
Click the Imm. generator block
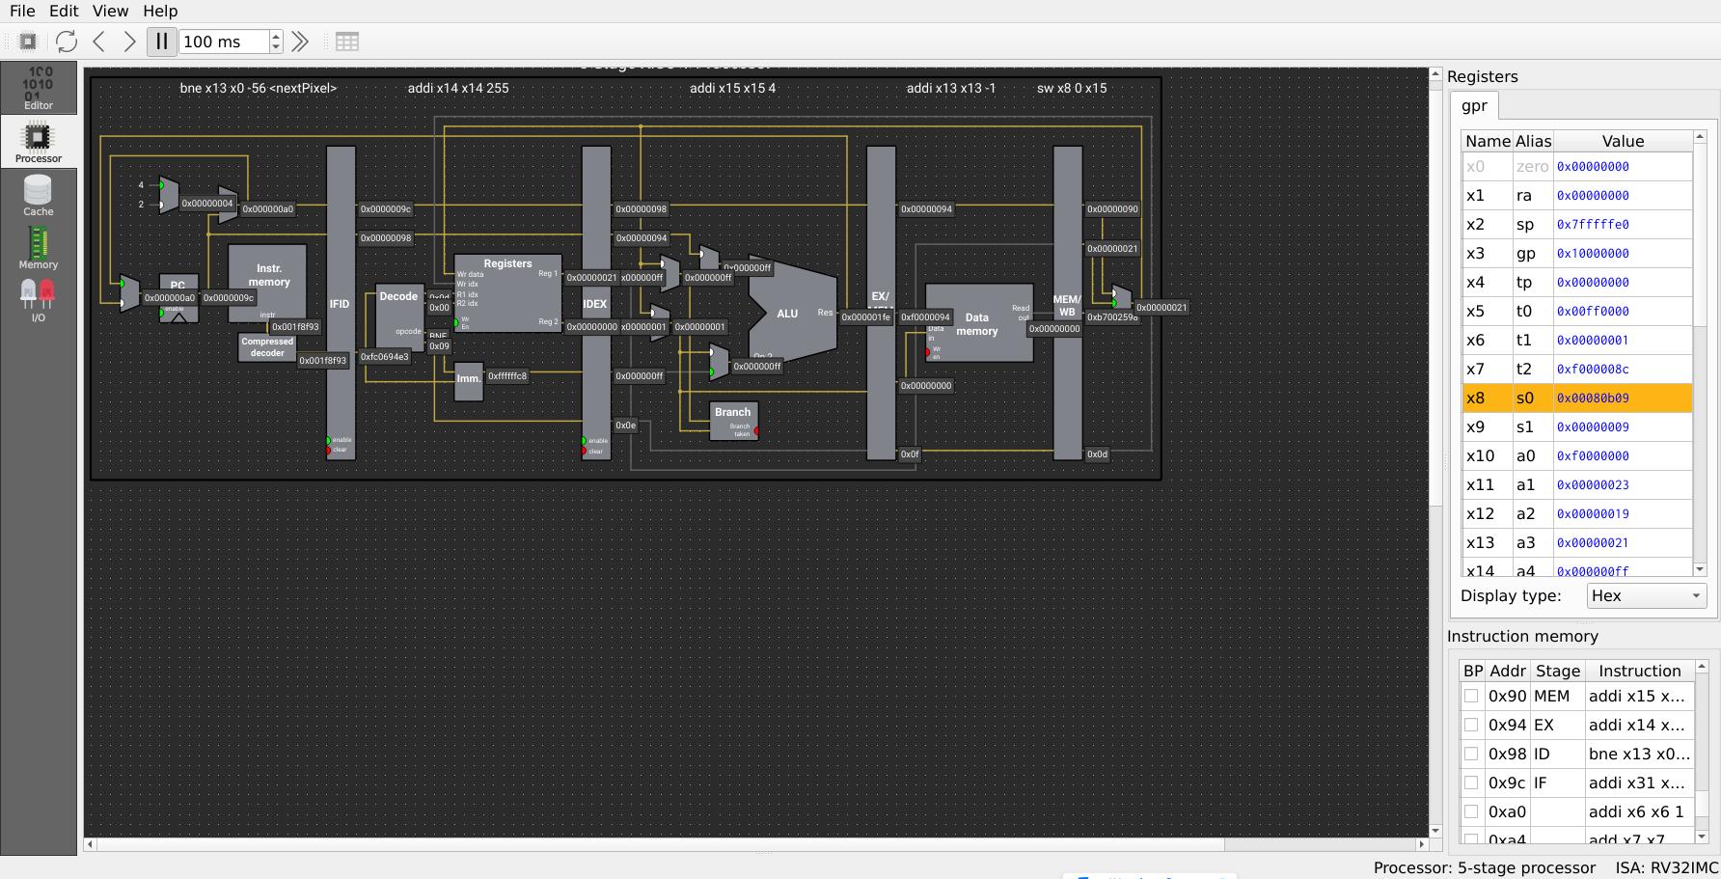point(469,381)
